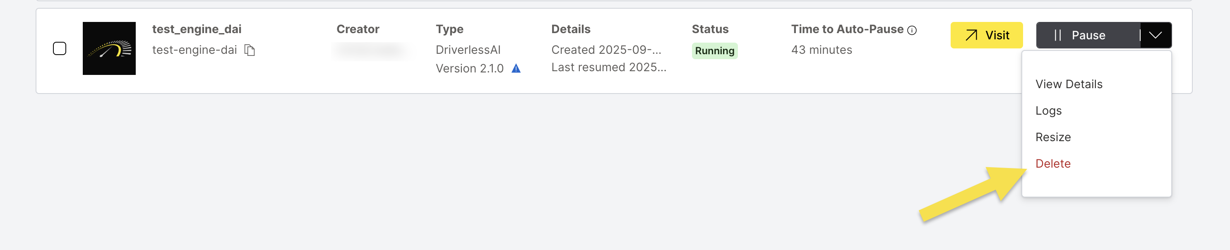
Task: Expand the Pause button dropdown chevron
Action: pos(1155,35)
